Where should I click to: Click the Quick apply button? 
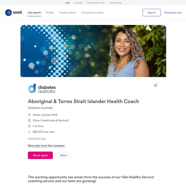tap(40, 155)
